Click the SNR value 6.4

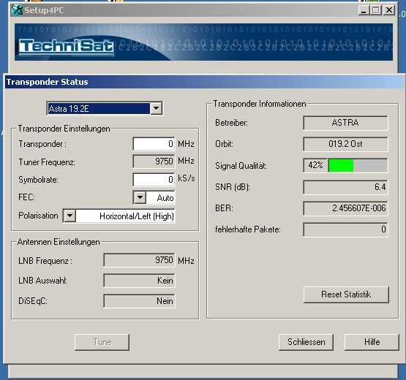345,187
